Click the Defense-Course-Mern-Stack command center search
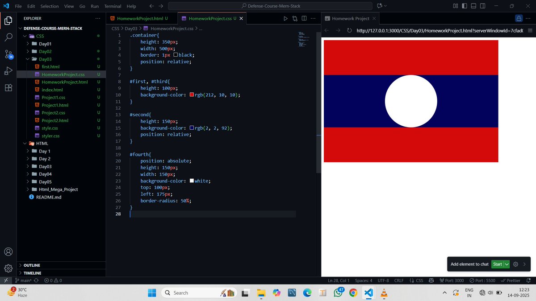This screenshot has width=536, height=301. click(x=270, y=6)
